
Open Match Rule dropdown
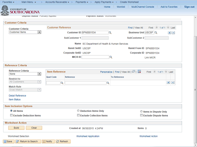25,90
